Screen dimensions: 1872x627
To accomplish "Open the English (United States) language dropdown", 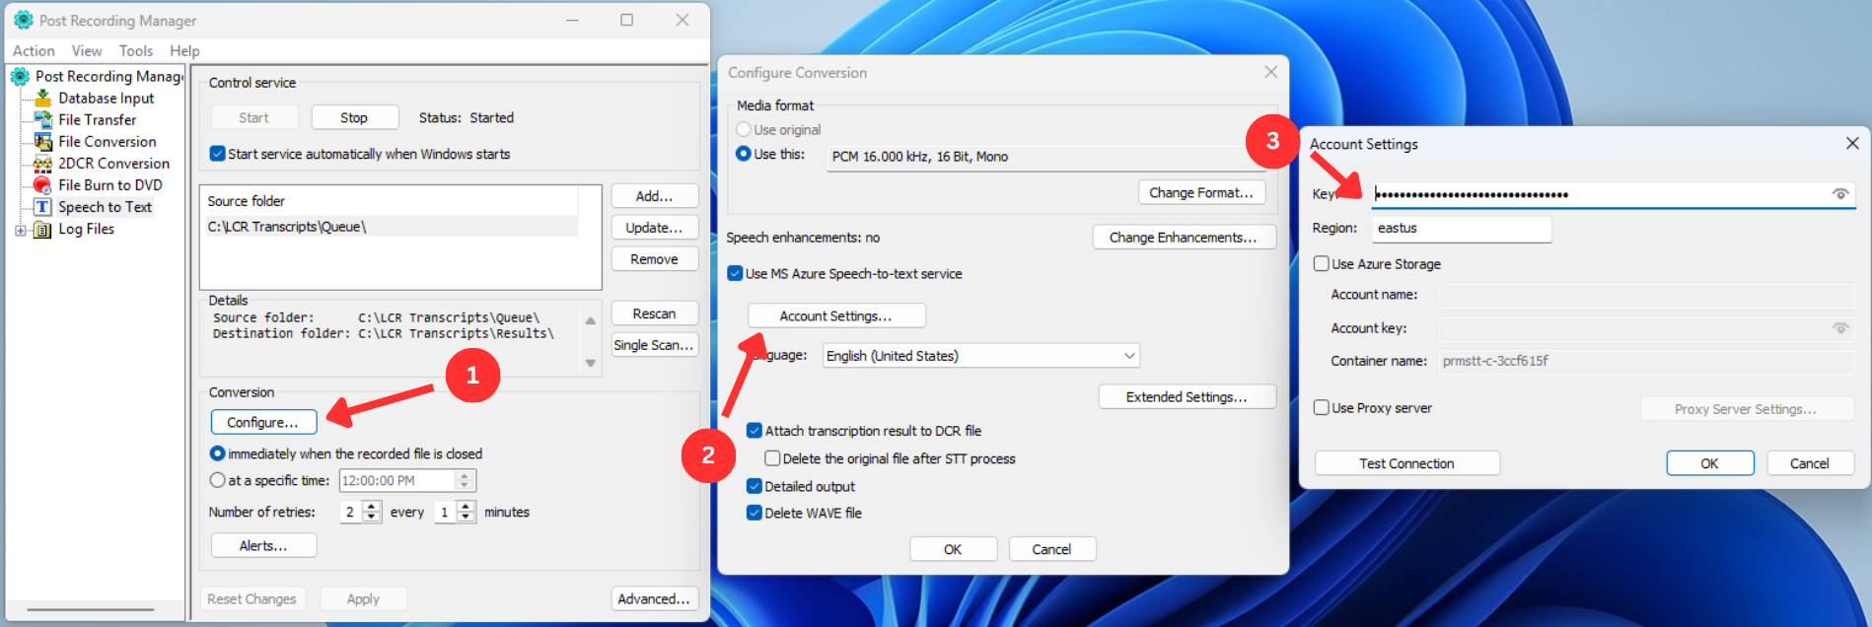I will click(981, 356).
